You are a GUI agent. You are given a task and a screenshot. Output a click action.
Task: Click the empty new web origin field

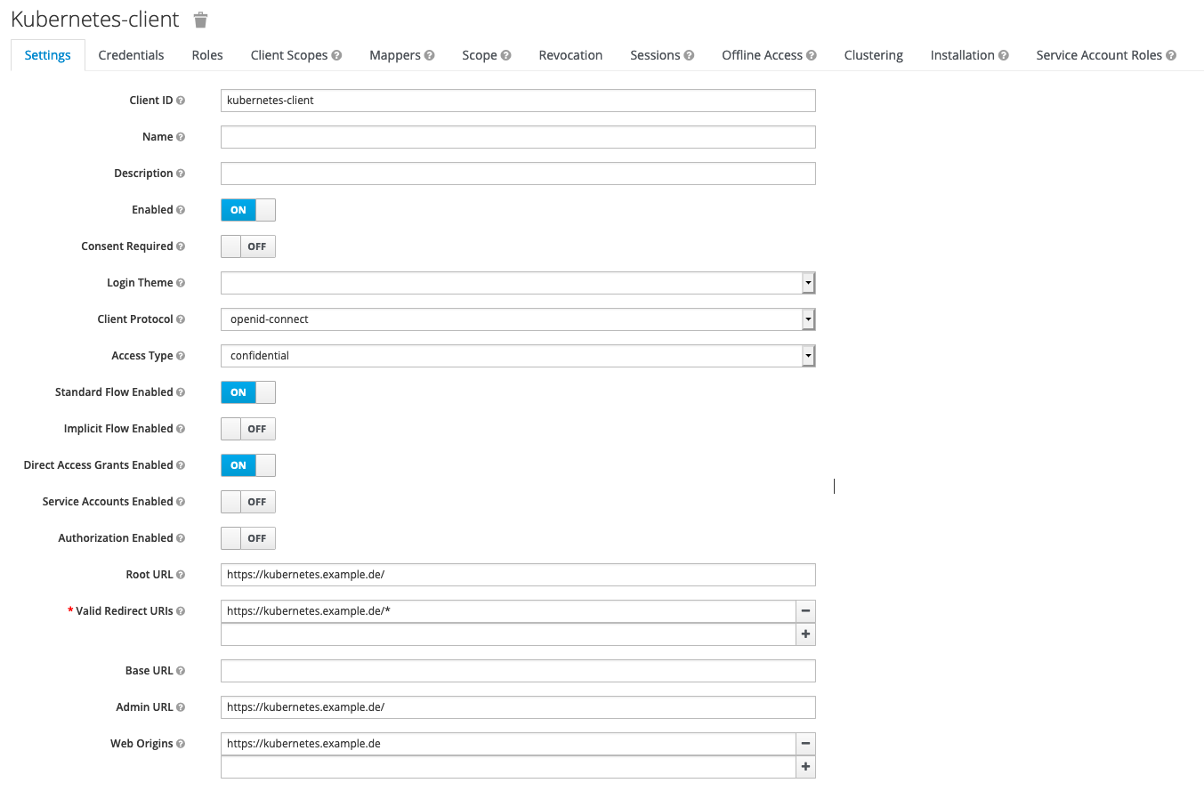click(508, 767)
